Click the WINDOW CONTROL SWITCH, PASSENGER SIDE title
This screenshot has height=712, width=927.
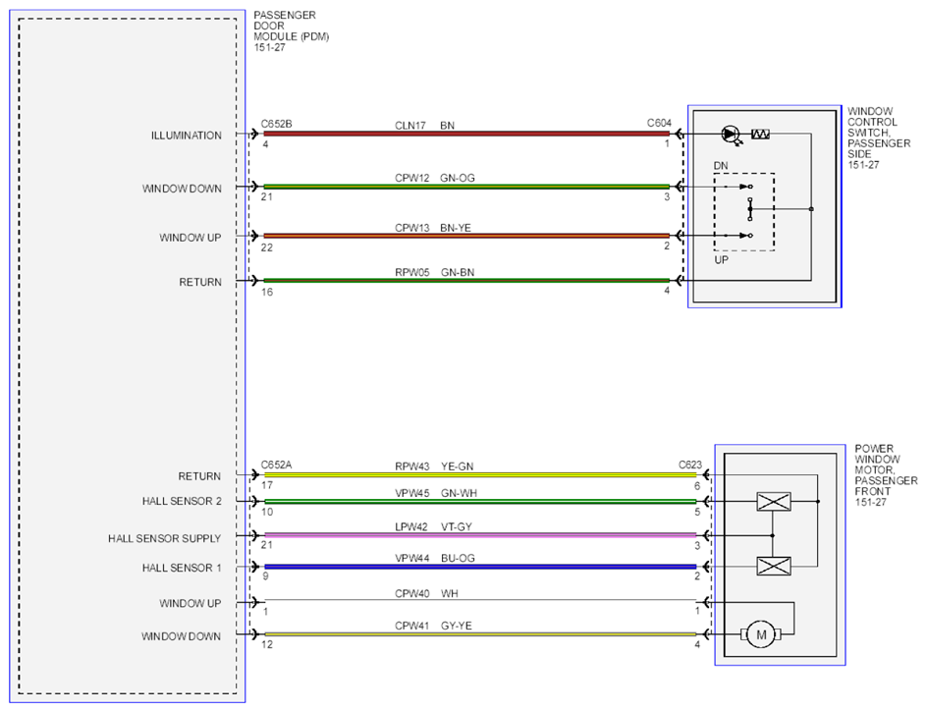pyautogui.click(x=879, y=137)
